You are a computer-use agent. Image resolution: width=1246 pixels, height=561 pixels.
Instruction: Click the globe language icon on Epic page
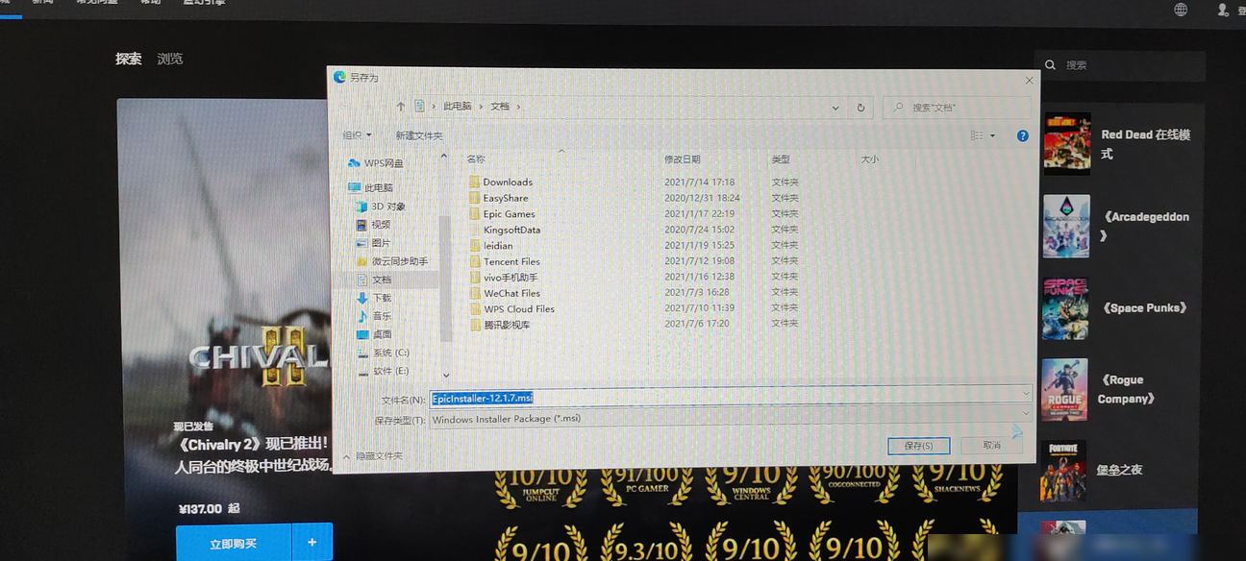(x=1181, y=10)
